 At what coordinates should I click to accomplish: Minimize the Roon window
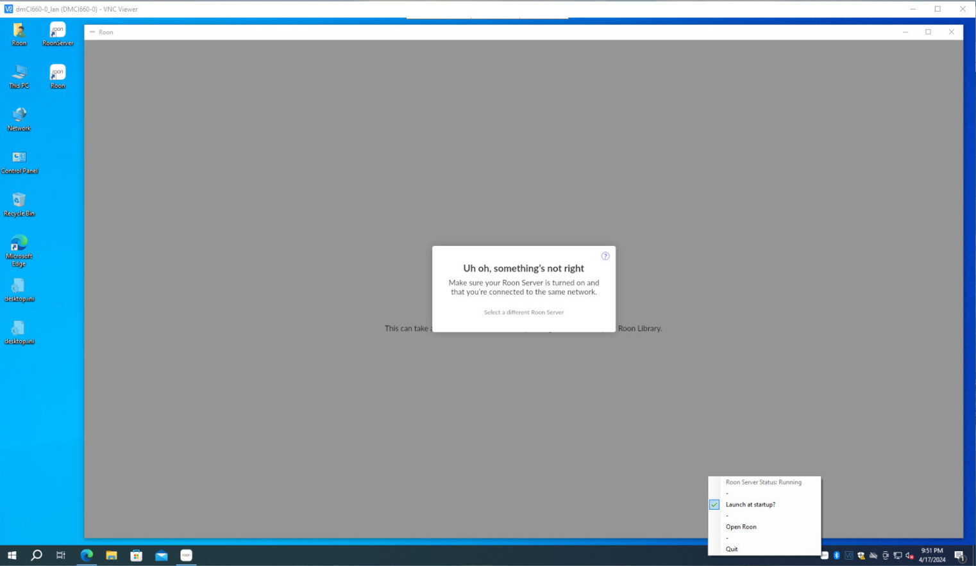[905, 32]
